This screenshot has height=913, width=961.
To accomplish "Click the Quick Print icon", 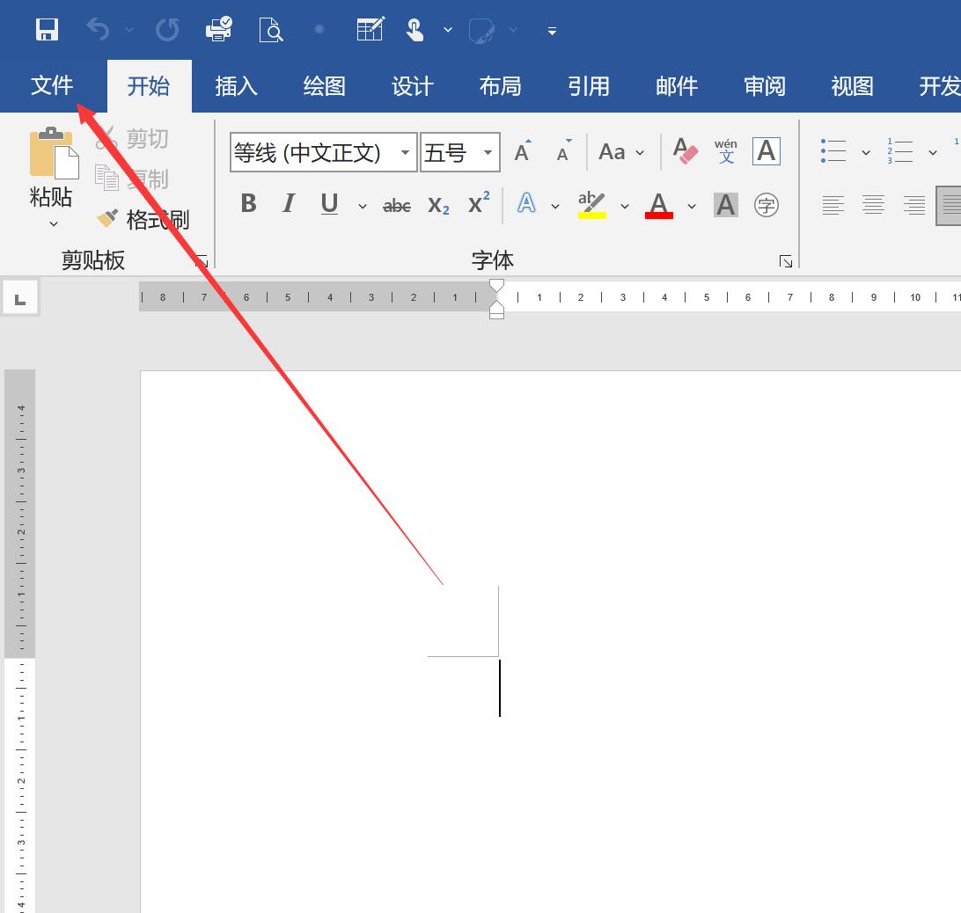I will [x=218, y=30].
